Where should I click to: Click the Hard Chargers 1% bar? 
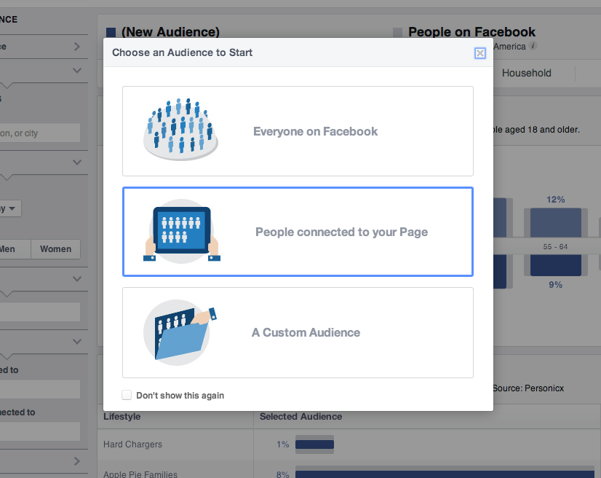(x=314, y=444)
